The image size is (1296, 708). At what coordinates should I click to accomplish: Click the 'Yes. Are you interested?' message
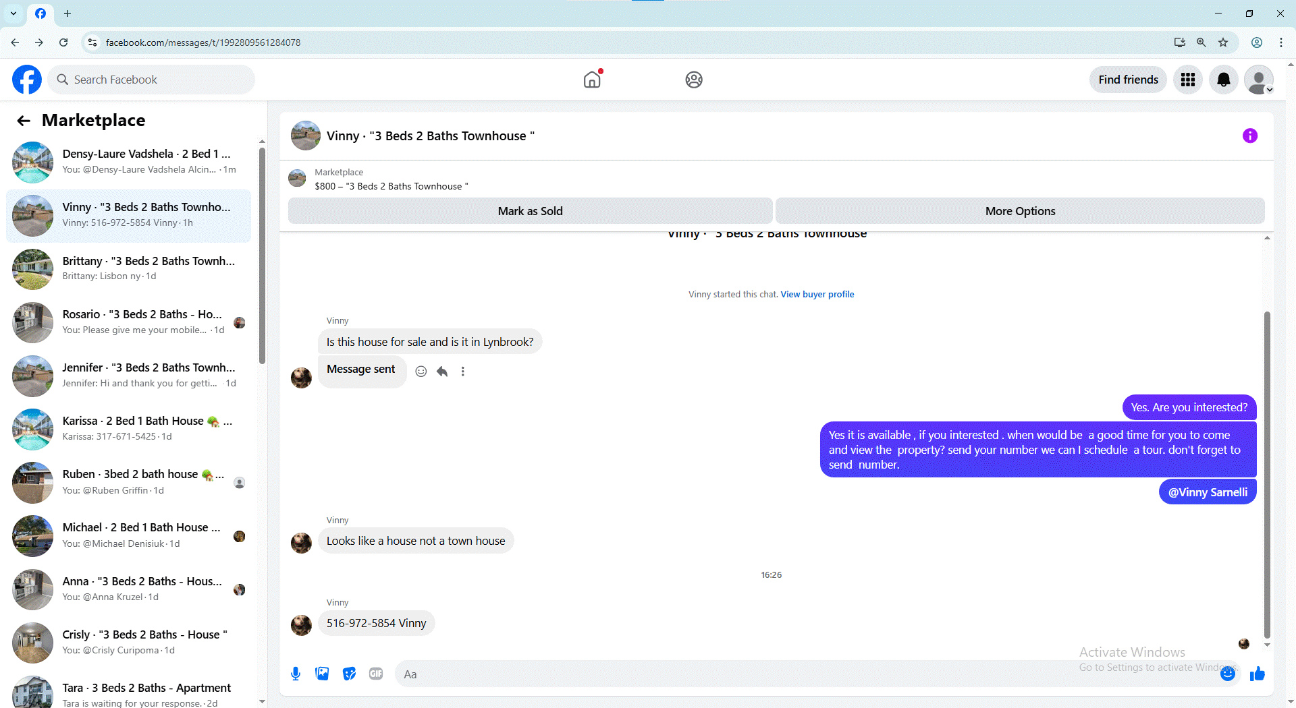click(x=1189, y=407)
